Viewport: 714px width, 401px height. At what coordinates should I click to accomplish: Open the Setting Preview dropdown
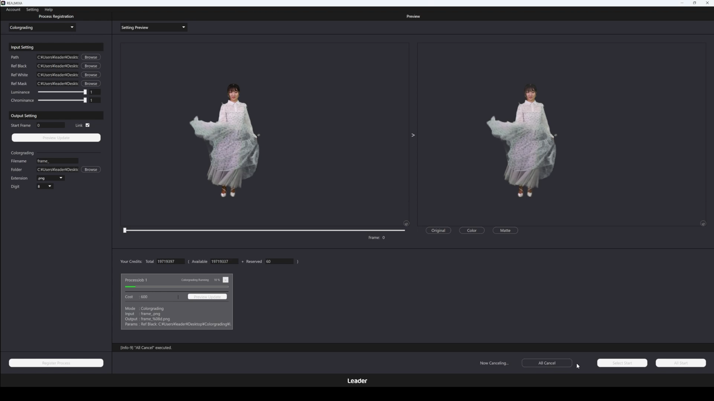pyautogui.click(x=154, y=27)
